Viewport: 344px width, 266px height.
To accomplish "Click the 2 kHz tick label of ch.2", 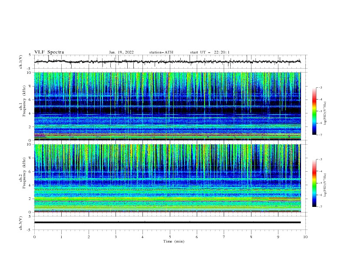I will point(30,199).
